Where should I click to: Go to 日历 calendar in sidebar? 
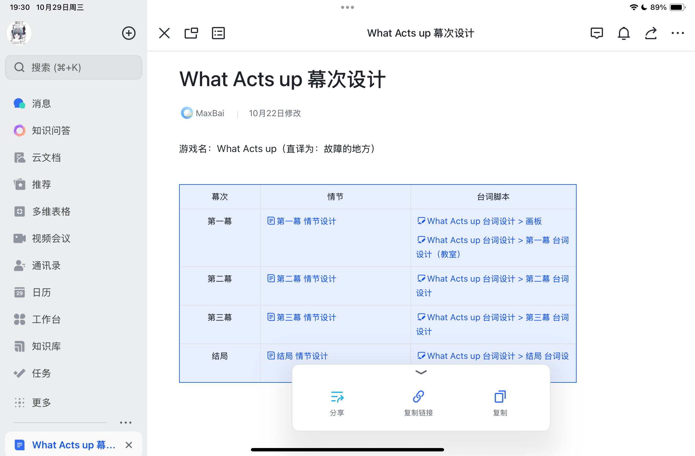tap(41, 292)
